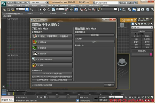This screenshot has width=155, height=103.
Task: Open the Schematic View icon
Action: click(143, 10)
